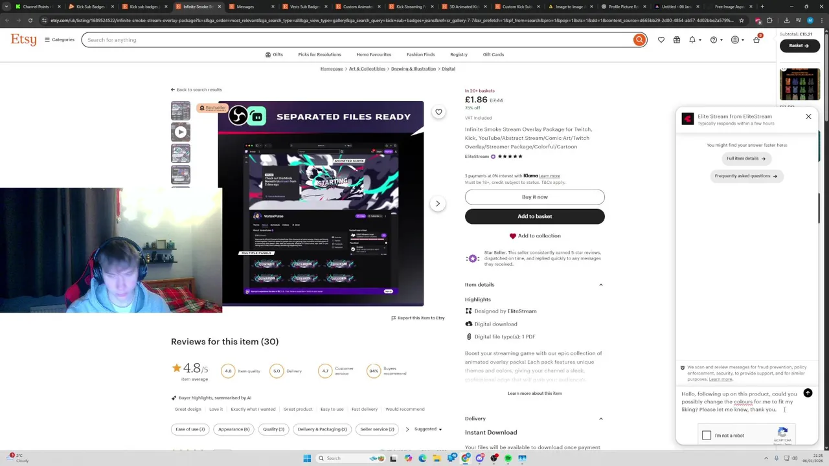The height and width of the screenshot is (466, 829).
Task: Click the orange search magnifier button
Action: tap(639, 40)
